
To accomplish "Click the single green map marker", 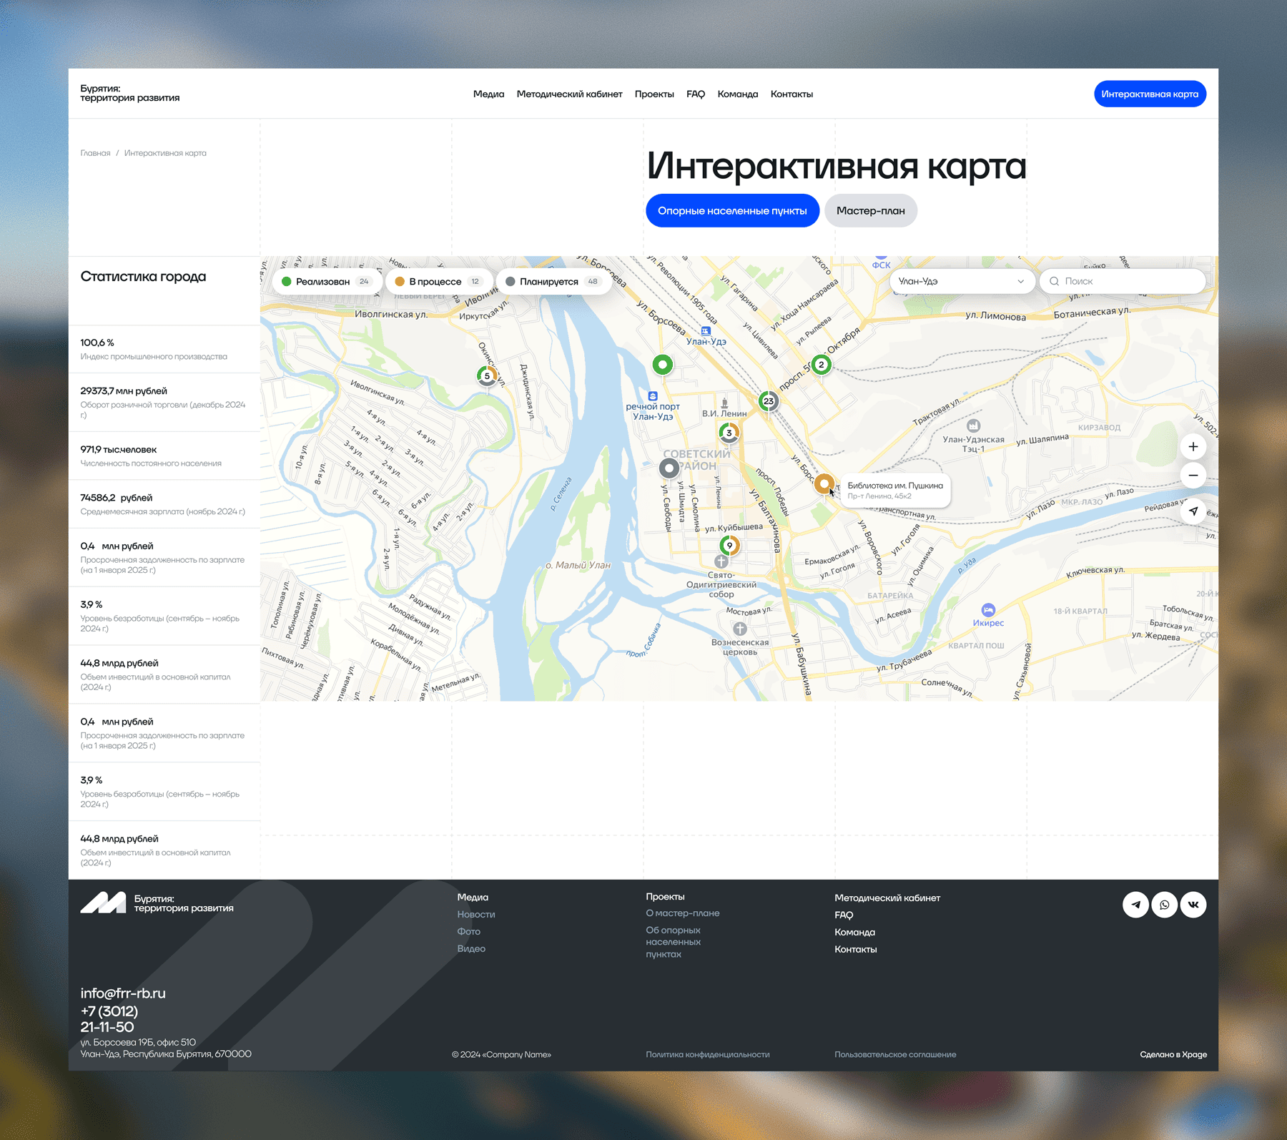I will click(663, 365).
